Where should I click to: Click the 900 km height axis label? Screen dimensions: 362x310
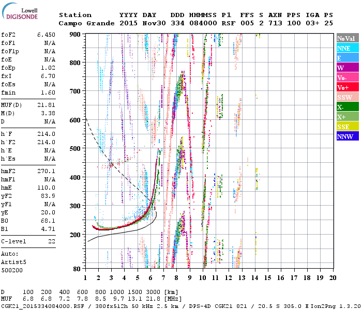pos(75,35)
